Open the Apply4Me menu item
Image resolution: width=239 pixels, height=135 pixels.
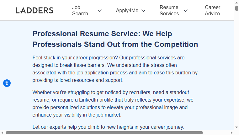point(127,11)
